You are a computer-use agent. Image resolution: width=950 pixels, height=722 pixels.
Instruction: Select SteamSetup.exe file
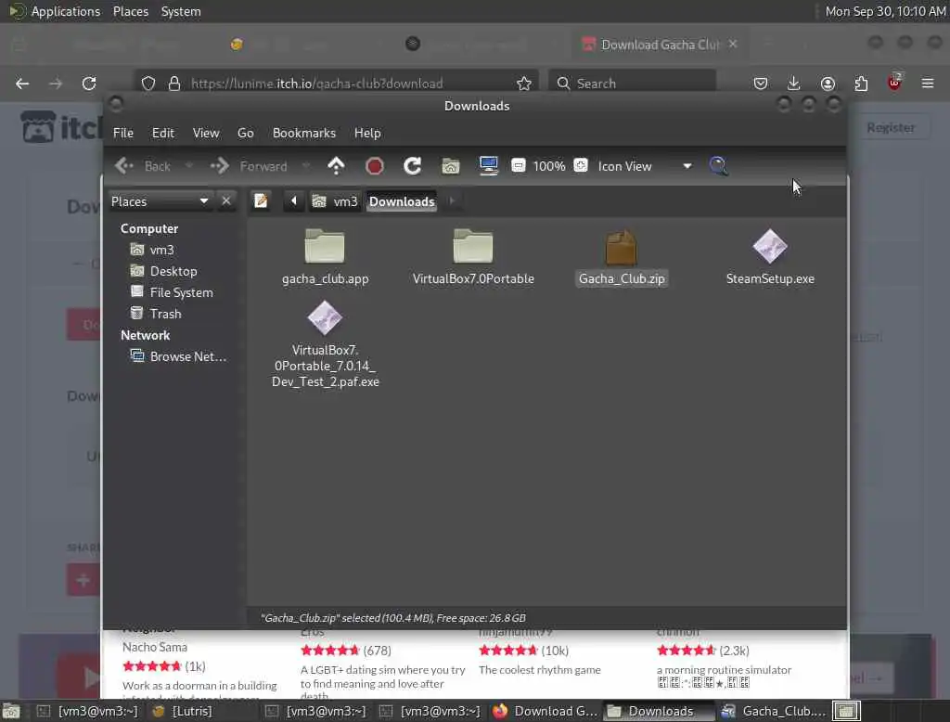770,257
